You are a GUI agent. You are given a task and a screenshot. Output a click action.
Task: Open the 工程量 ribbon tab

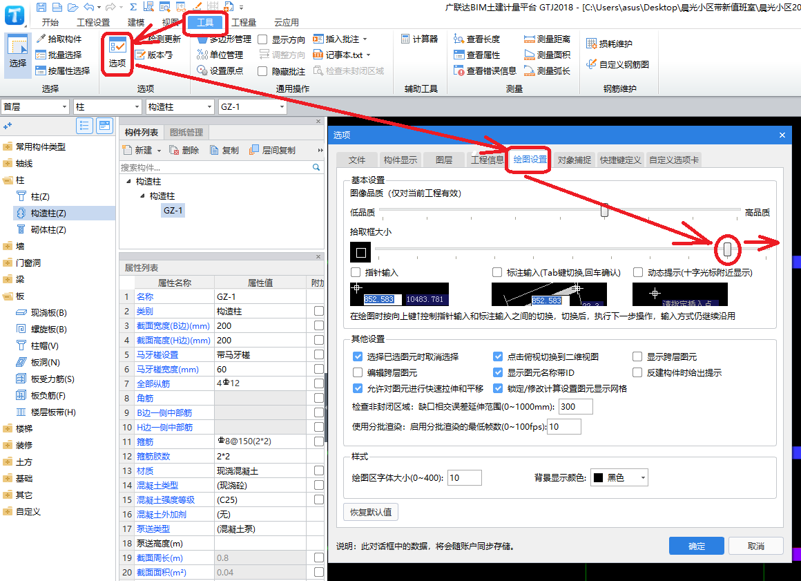tap(244, 23)
